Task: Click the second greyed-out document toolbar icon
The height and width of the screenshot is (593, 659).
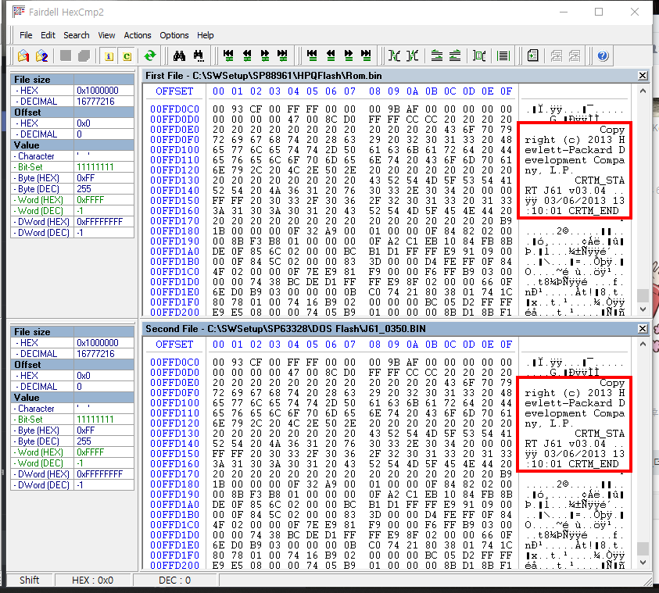Action: click(x=574, y=55)
